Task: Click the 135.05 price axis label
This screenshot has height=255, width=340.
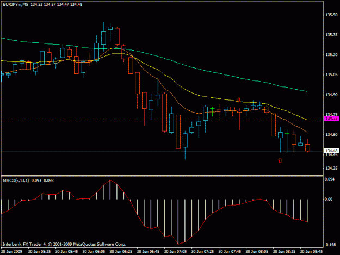Action: pos(331,74)
